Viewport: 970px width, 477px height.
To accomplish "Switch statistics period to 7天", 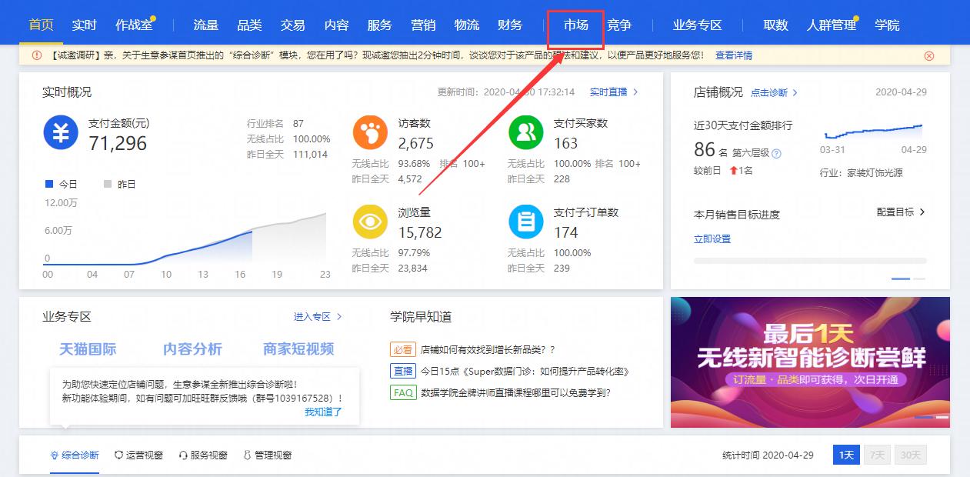I will coord(876,455).
